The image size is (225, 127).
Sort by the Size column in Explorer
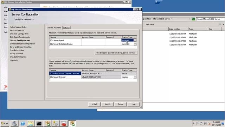coord(214,29)
